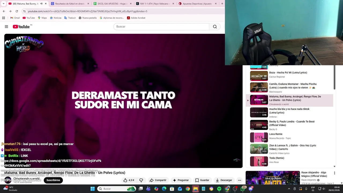
Task: Switch to Apuestas Deportivas tab
Action: pos(197,4)
